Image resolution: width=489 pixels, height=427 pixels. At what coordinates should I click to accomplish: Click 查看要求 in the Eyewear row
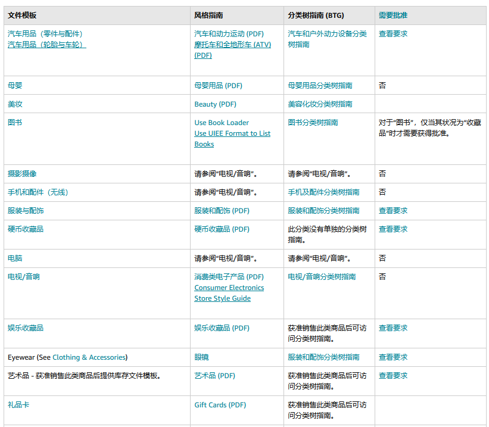[x=393, y=357]
